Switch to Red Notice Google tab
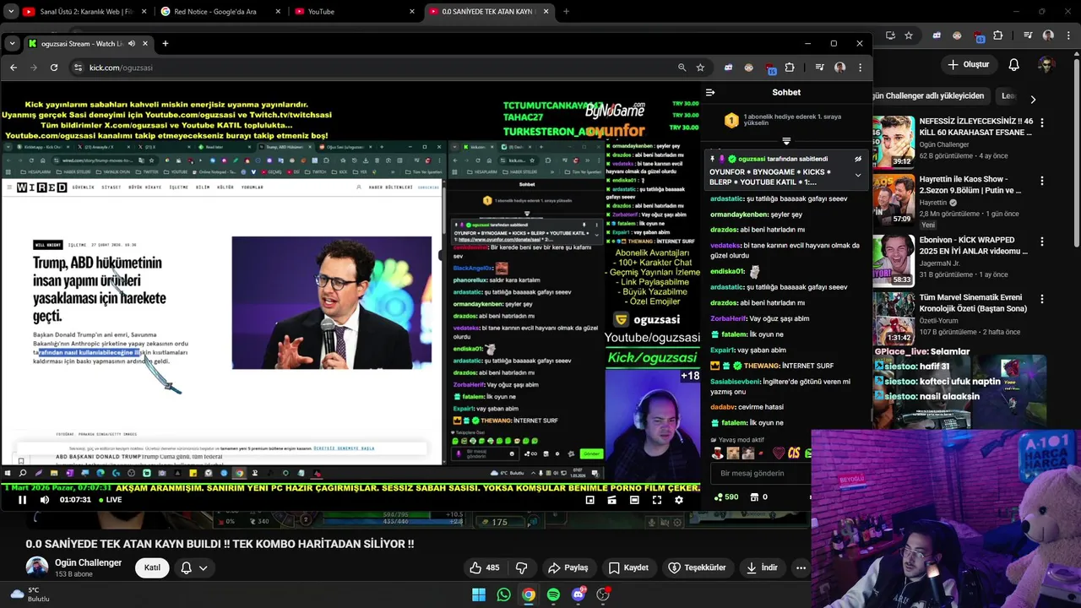The height and width of the screenshot is (608, 1081). click(x=220, y=12)
